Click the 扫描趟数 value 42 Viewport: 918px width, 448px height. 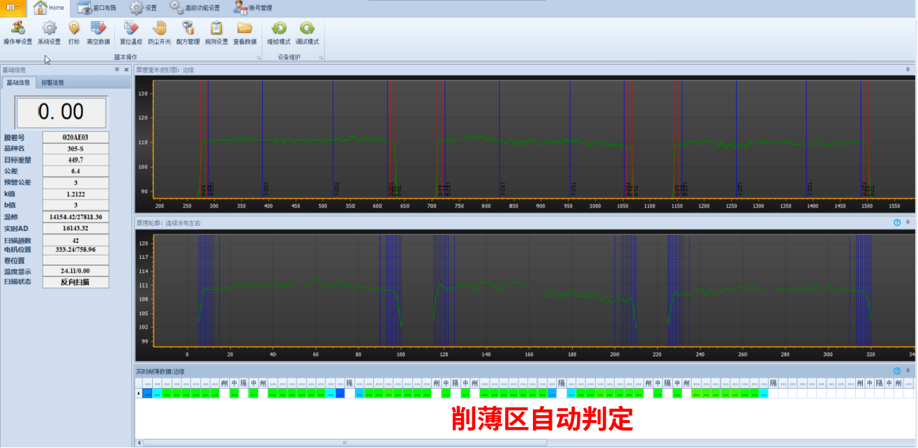tap(75, 241)
